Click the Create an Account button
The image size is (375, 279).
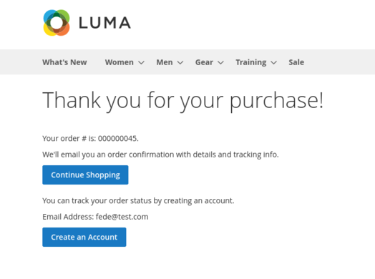tap(84, 237)
